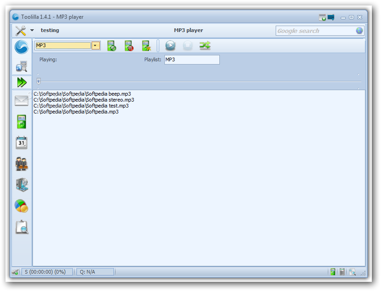Click the globe icon in Google search

tap(359, 31)
